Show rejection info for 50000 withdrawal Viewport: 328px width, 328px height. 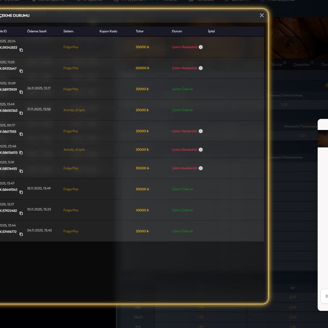click(x=201, y=47)
